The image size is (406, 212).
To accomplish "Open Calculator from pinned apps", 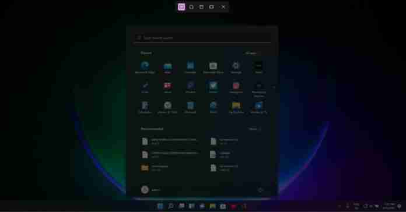I will (145, 107).
